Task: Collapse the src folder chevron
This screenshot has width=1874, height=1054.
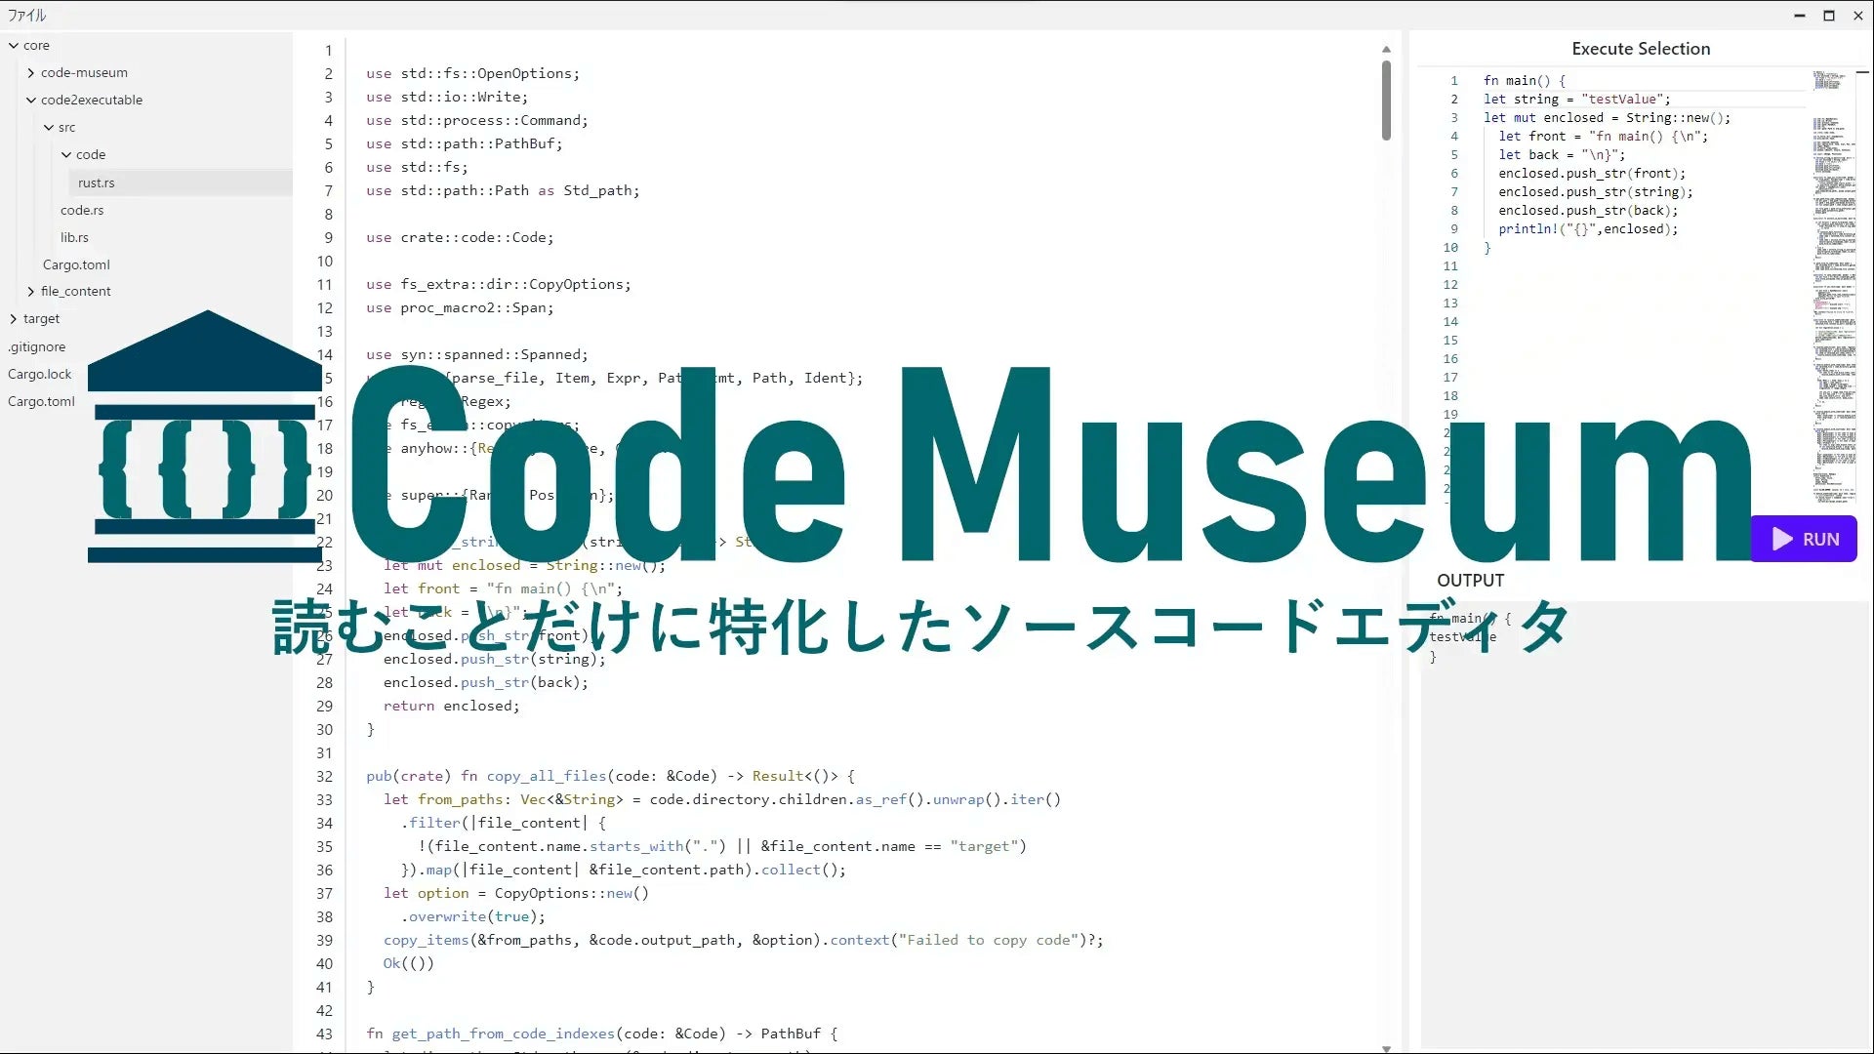Action: click(x=49, y=127)
